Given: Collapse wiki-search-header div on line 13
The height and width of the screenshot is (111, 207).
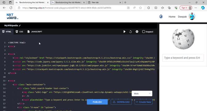Looking at the screenshot, I should [x=6, y=88].
